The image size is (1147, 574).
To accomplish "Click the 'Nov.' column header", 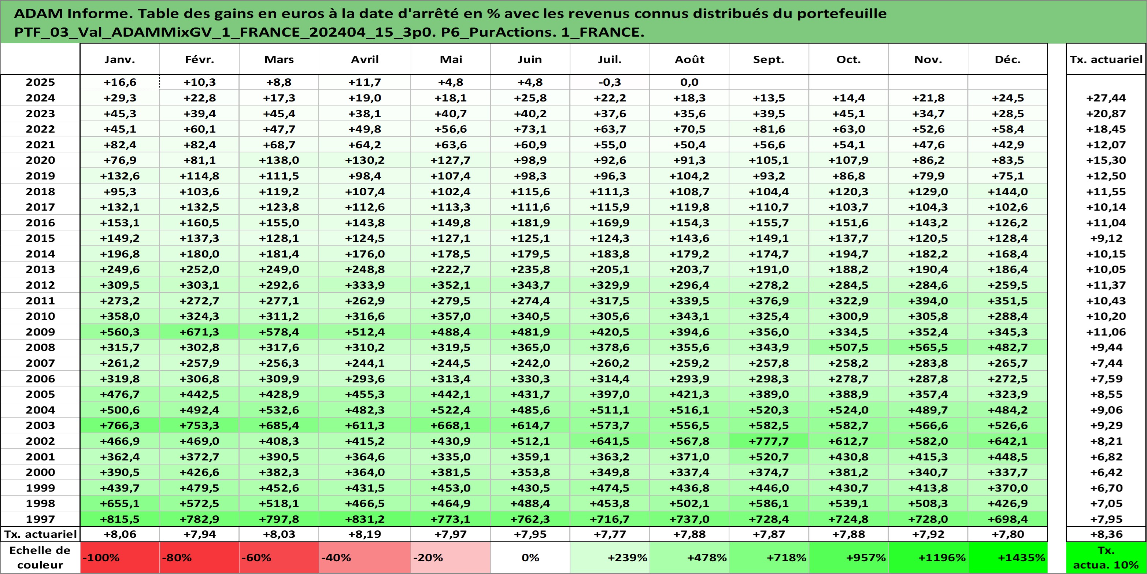I will 928,59.
